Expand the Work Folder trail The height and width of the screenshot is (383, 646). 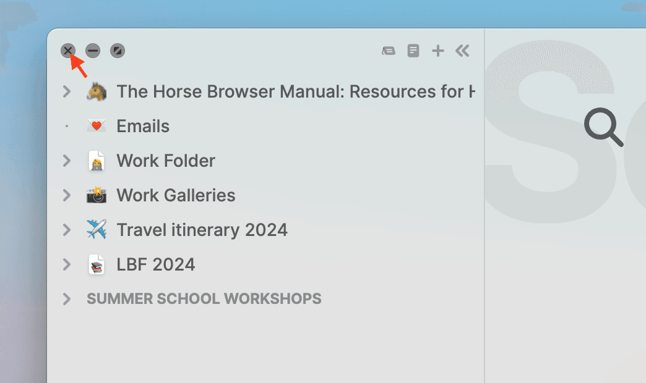tap(67, 161)
